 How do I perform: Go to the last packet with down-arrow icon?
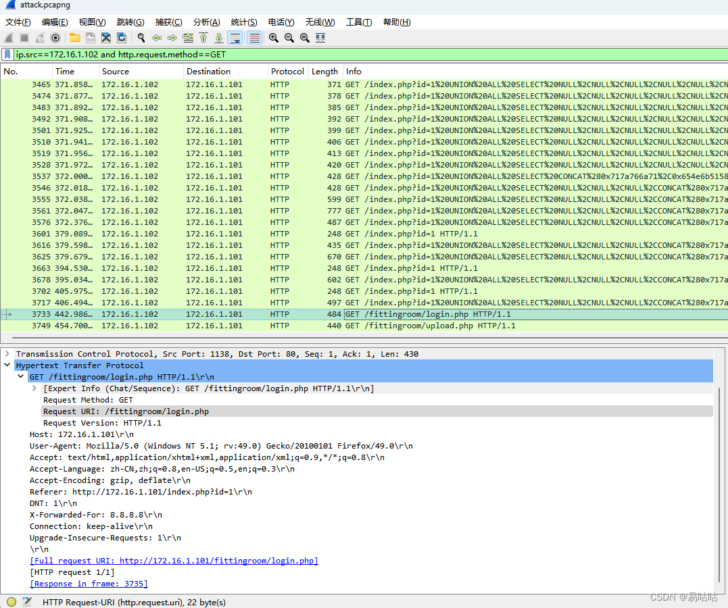pos(218,38)
